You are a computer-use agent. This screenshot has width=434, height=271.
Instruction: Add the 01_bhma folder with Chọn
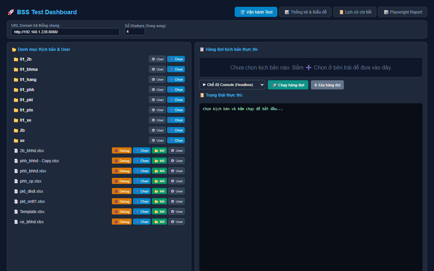coord(176,69)
